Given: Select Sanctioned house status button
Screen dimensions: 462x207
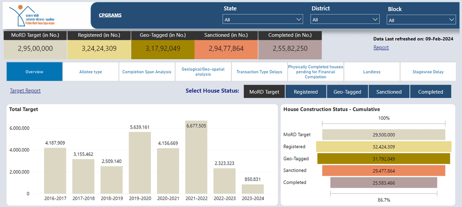Looking at the screenshot, I should [x=389, y=92].
